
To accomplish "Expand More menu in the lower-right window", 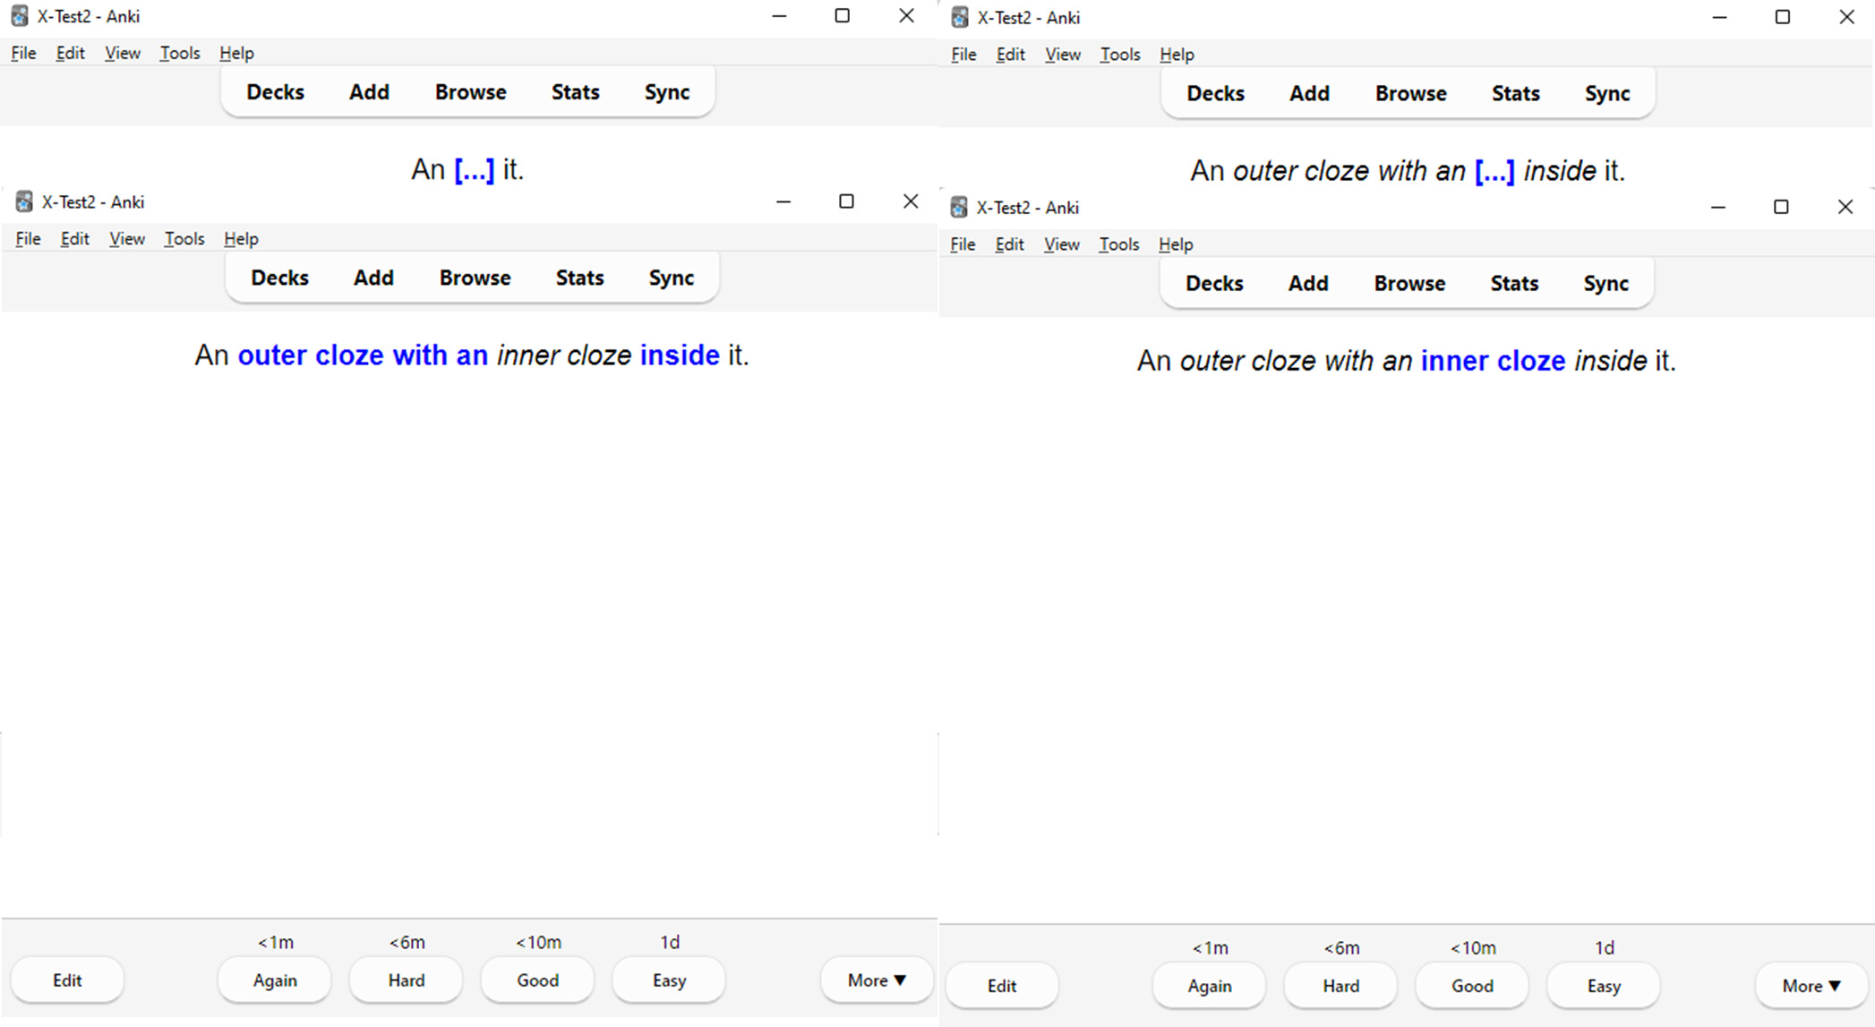I will click(1811, 986).
